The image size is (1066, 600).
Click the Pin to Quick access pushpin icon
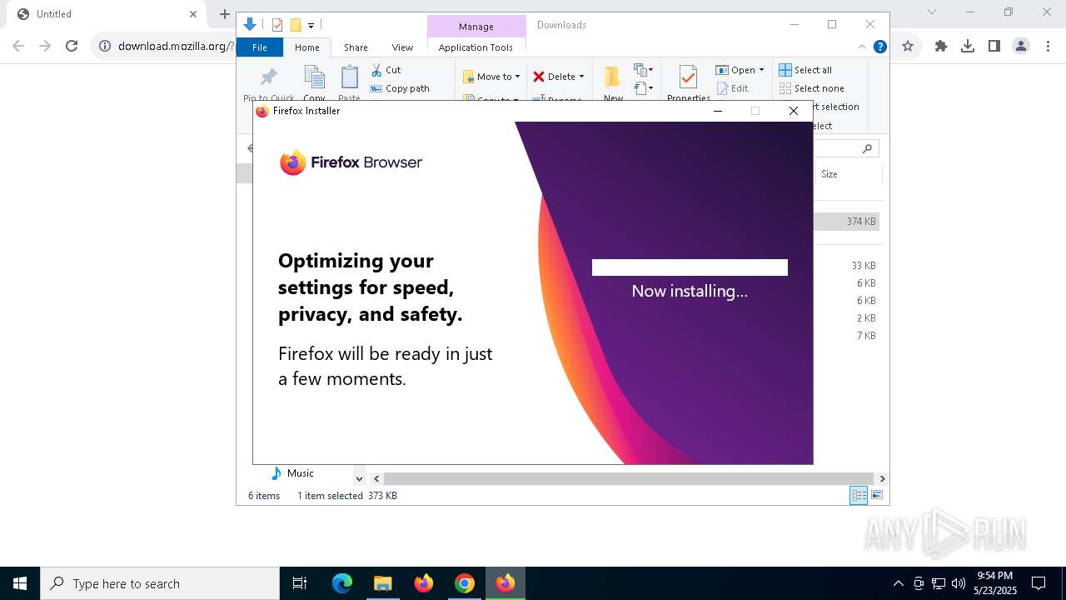268,78
